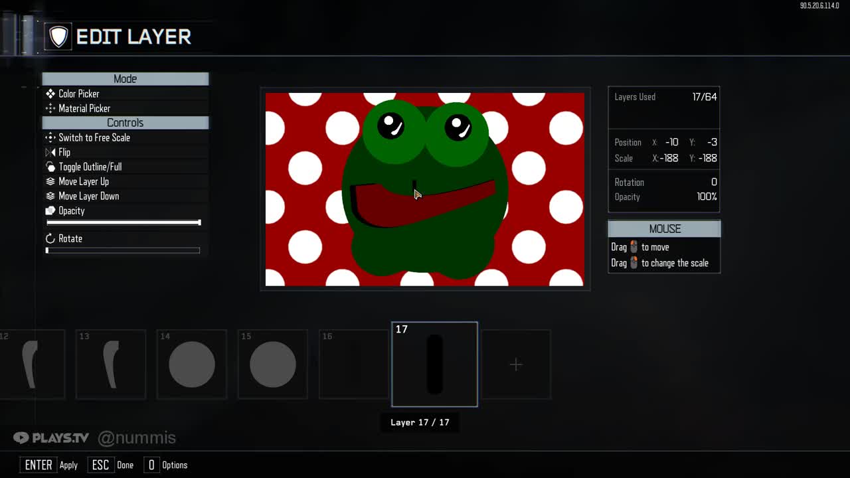Viewport: 850px width, 478px height.
Task: Choose Move Layer Up
Action: (126, 181)
